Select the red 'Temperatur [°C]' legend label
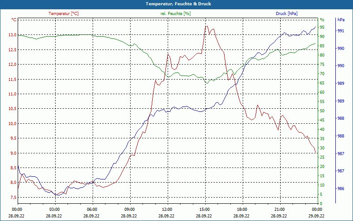Image resolution: width=353 pixels, height=221 pixels. point(64,14)
